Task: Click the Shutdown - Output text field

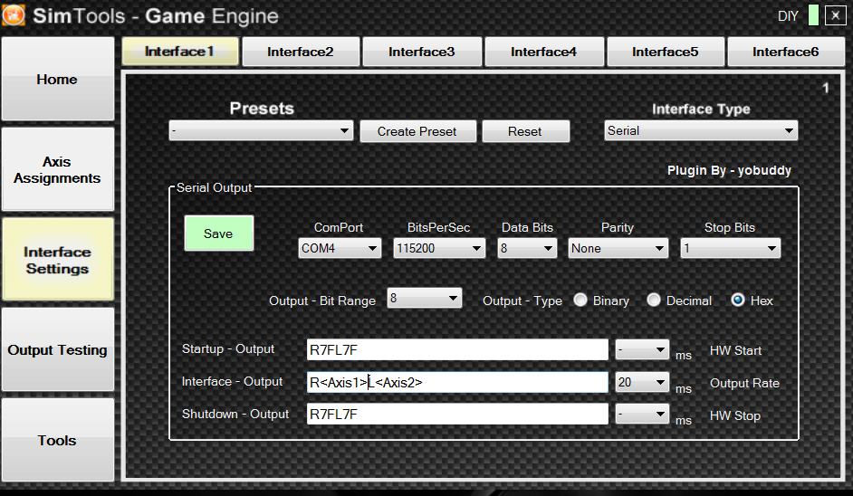Action: tap(457, 415)
